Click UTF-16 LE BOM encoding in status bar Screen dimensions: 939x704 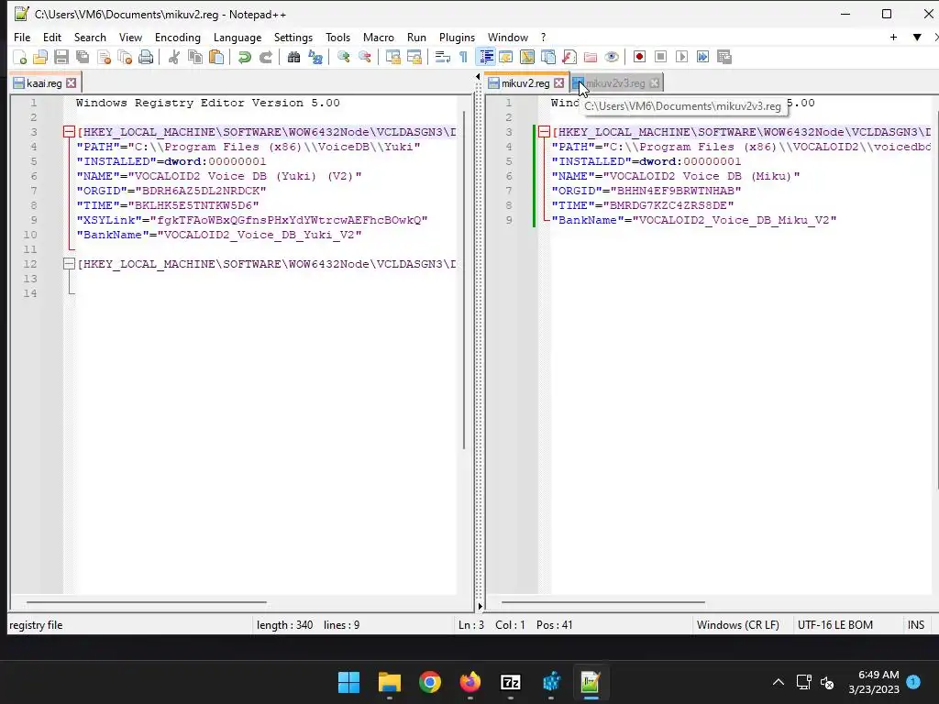pos(834,625)
